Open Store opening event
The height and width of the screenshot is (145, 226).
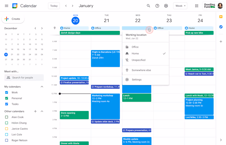click(x=74, y=115)
